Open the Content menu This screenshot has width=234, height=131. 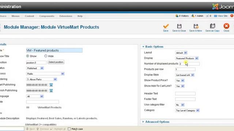(29, 16)
